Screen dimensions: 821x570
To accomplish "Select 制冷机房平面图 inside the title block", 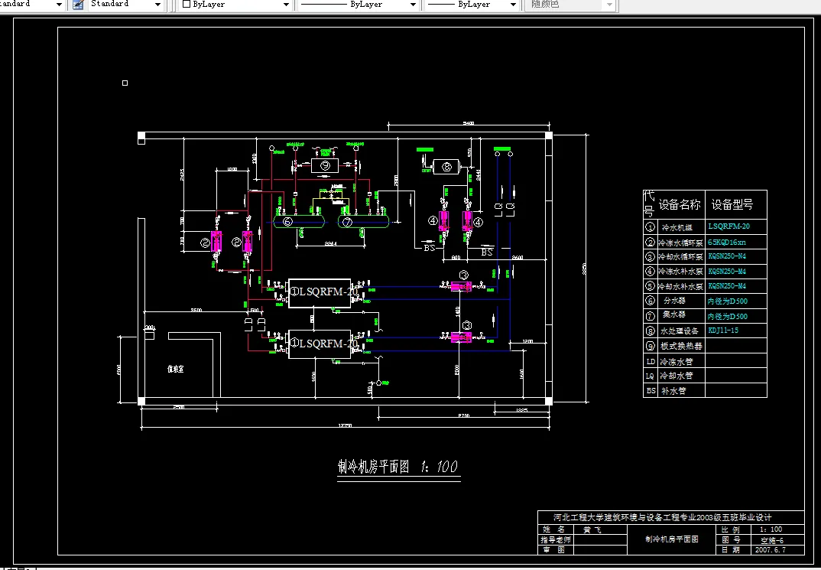I will pos(672,539).
